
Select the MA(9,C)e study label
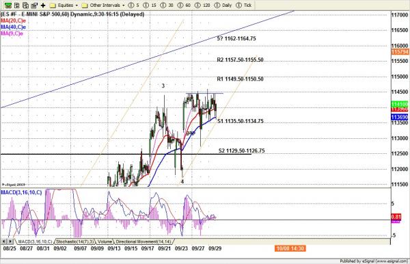coord(12,34)
